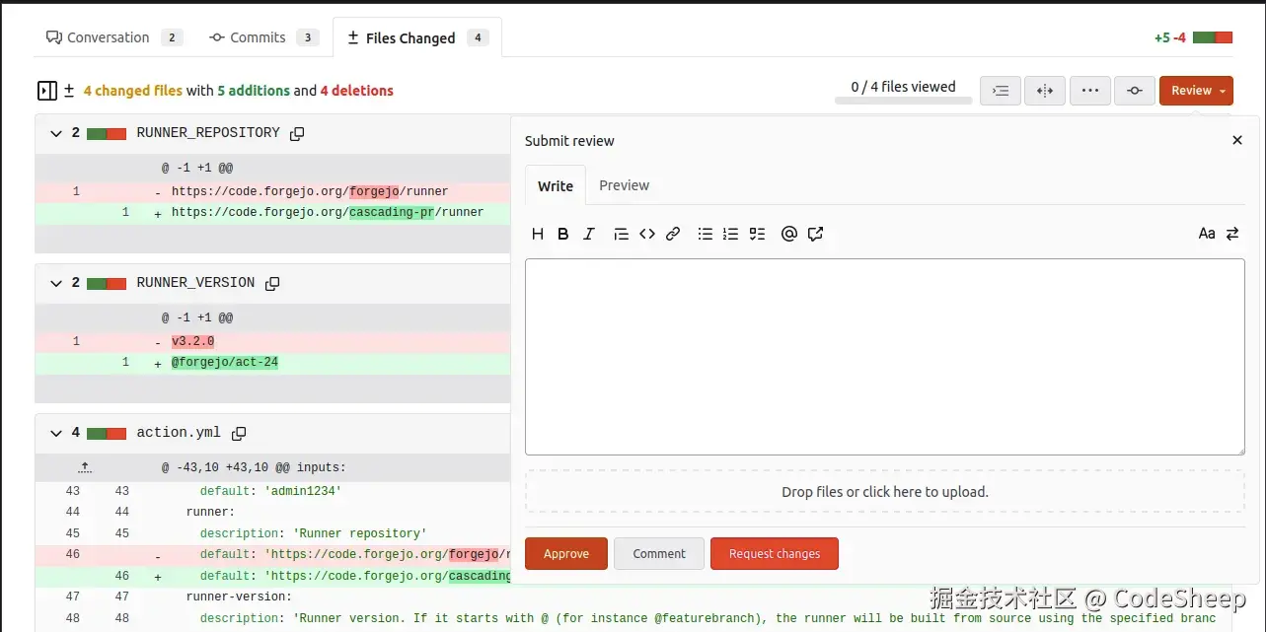Image resolution: width=1266 pixels, height=632 pixels.
Task: Insert inline code formatting
Action: pos(647,234)
